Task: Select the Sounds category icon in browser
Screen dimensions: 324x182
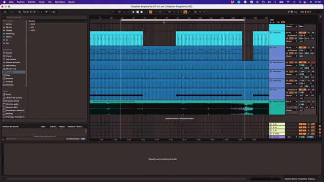Action: (4, 53)
